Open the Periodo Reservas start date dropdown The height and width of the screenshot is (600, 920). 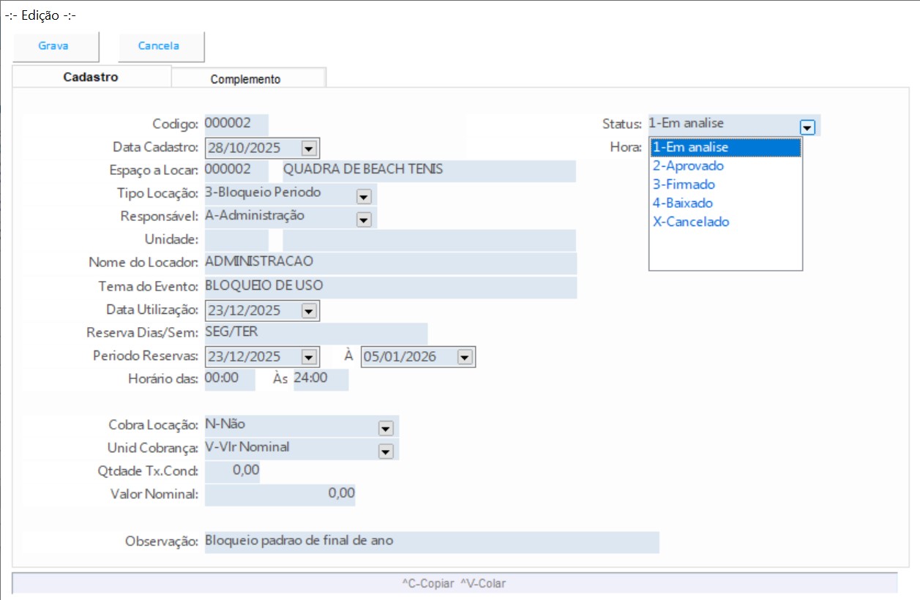tap(308, 357)
